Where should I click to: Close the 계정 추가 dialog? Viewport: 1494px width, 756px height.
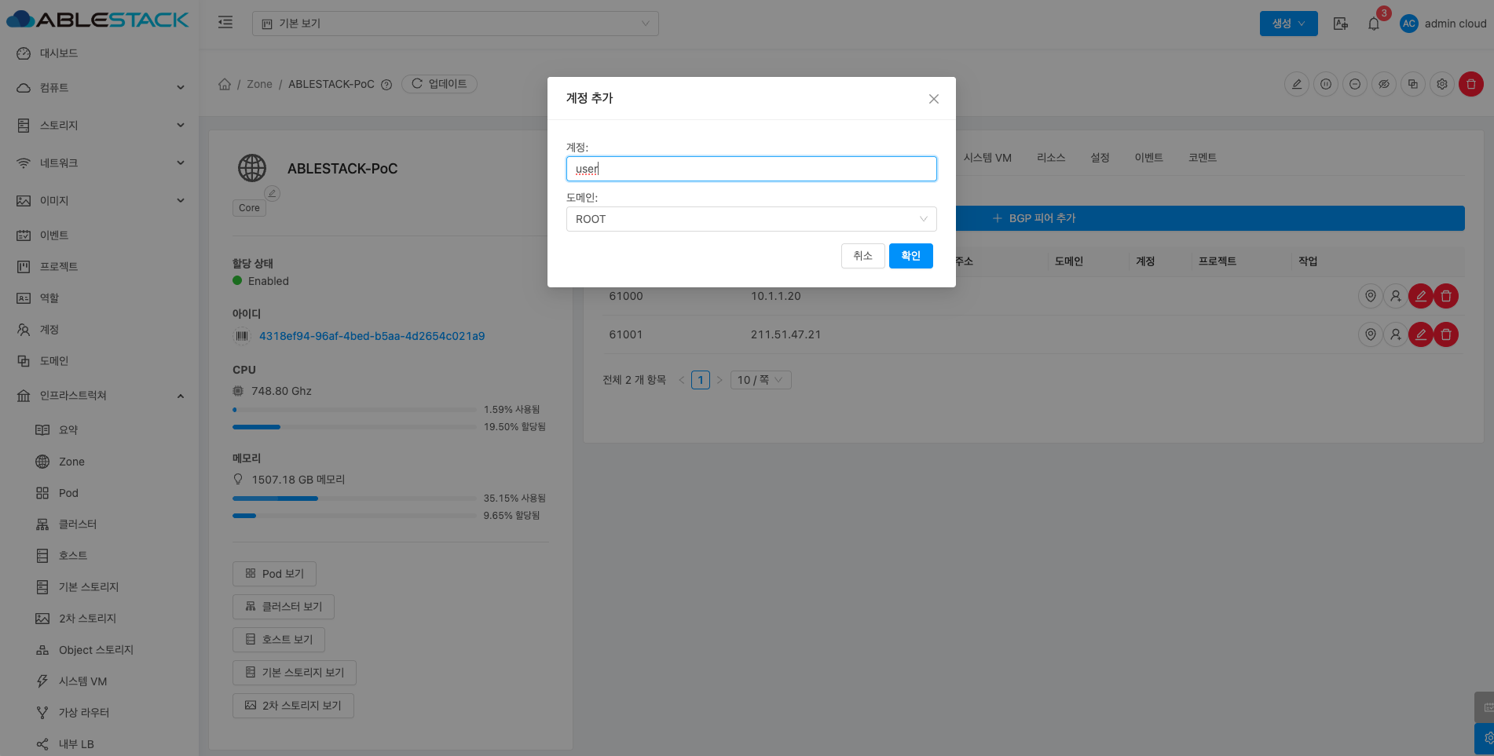[933, 99]
